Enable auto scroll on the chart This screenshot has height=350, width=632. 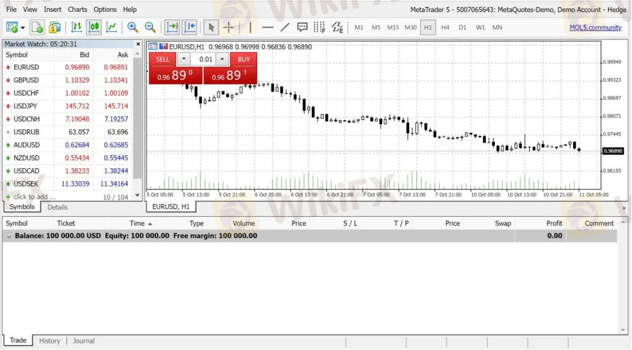(x=171, y=27)
